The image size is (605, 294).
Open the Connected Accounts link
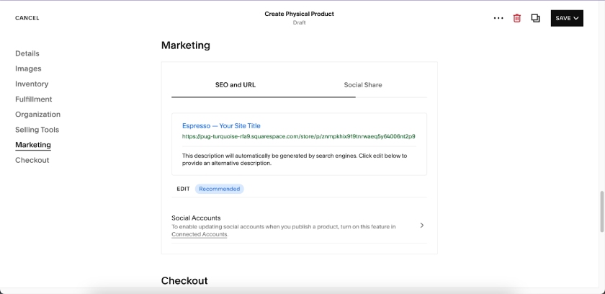(199, 234)
